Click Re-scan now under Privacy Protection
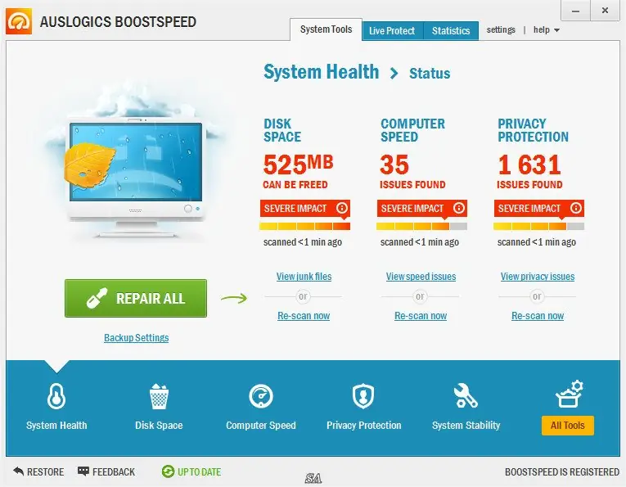Image resolution: width=626 pixels, height=487 pixels. [538, 315]
